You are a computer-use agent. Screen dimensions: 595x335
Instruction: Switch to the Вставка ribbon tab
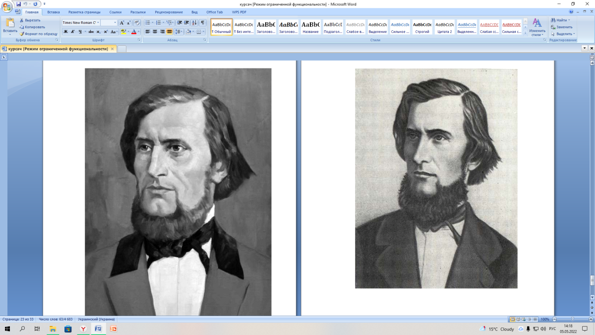[54, 11]
